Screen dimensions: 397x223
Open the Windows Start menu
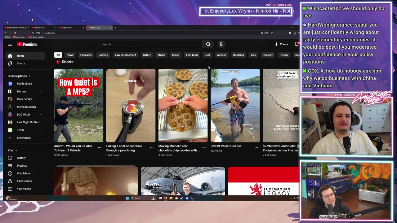coord(127,198)
